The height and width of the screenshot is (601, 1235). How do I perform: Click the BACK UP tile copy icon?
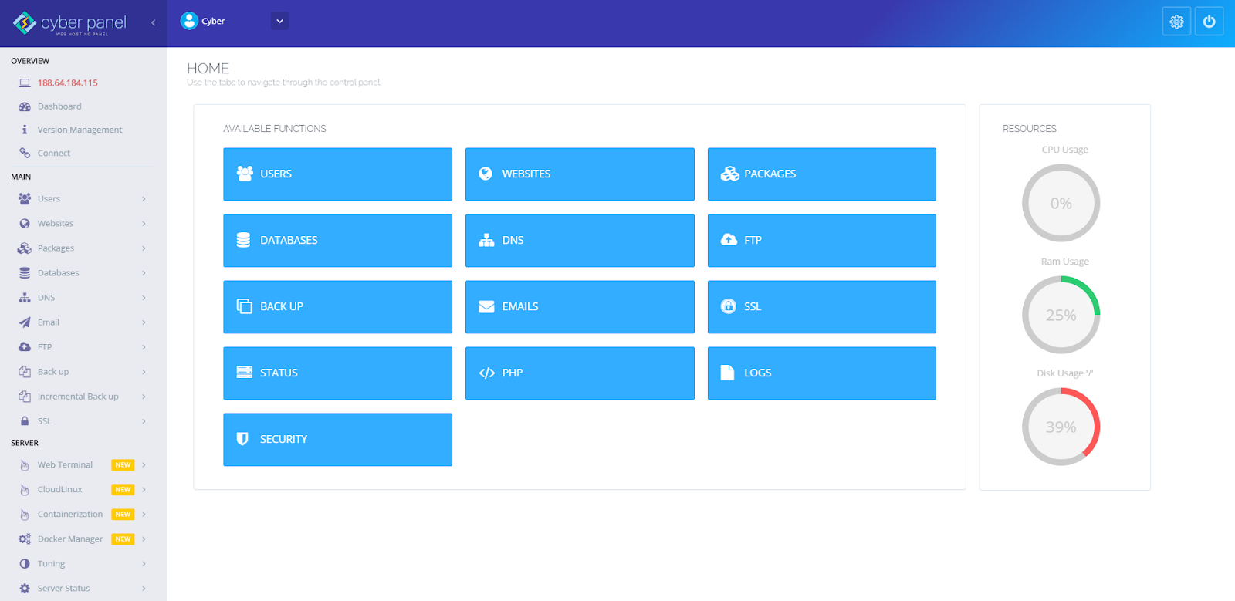tap(244, 306)
